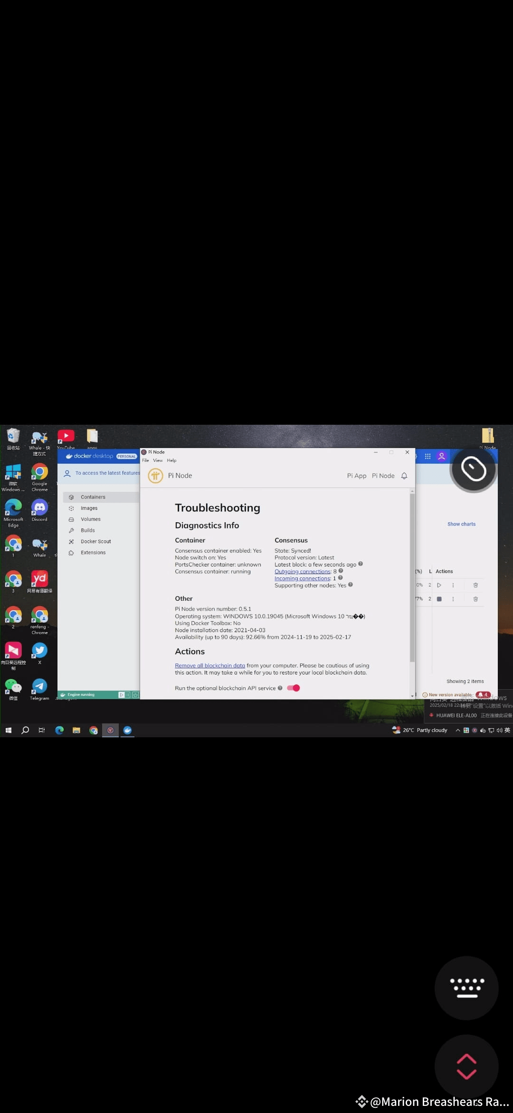Click the Pi App header tab
Screen dimensions: 513x1113
(356, 476)
